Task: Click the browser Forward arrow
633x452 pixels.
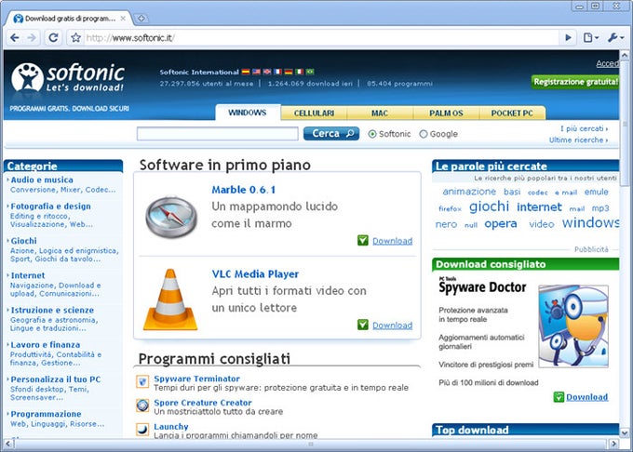Action: (32, 38)
